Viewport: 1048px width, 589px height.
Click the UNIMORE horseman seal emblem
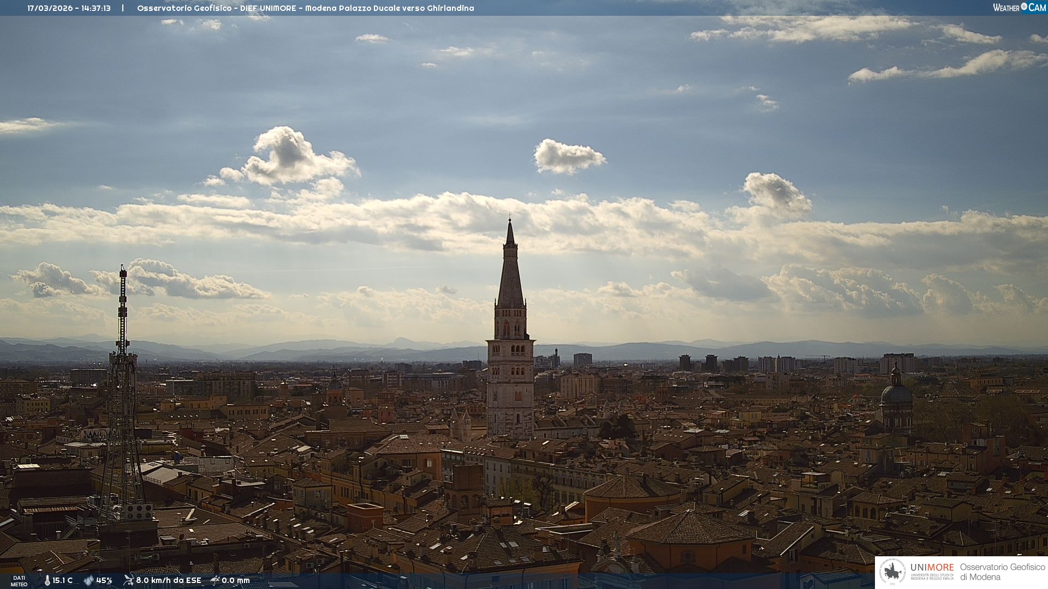pos(893,572)
